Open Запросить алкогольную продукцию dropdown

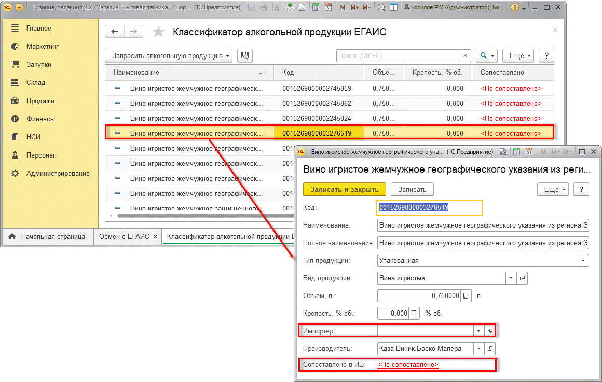coord(169,55)
